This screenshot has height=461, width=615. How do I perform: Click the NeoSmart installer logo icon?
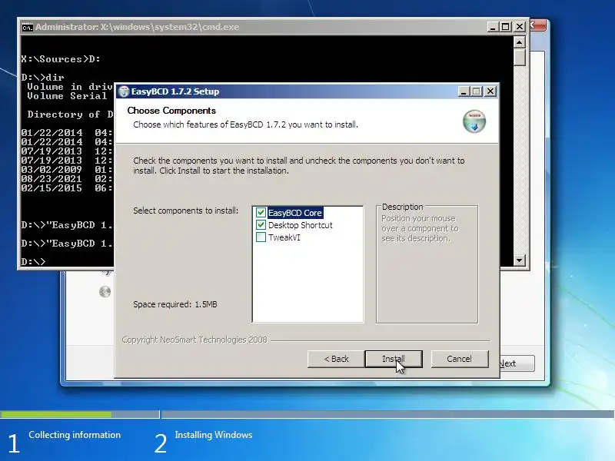pos(474,121)
